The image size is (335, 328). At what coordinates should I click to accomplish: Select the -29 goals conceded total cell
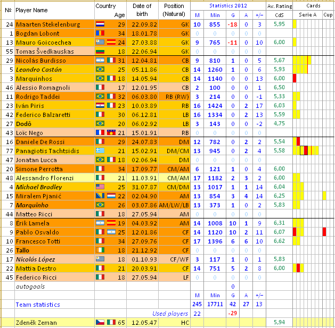(233, 313)
